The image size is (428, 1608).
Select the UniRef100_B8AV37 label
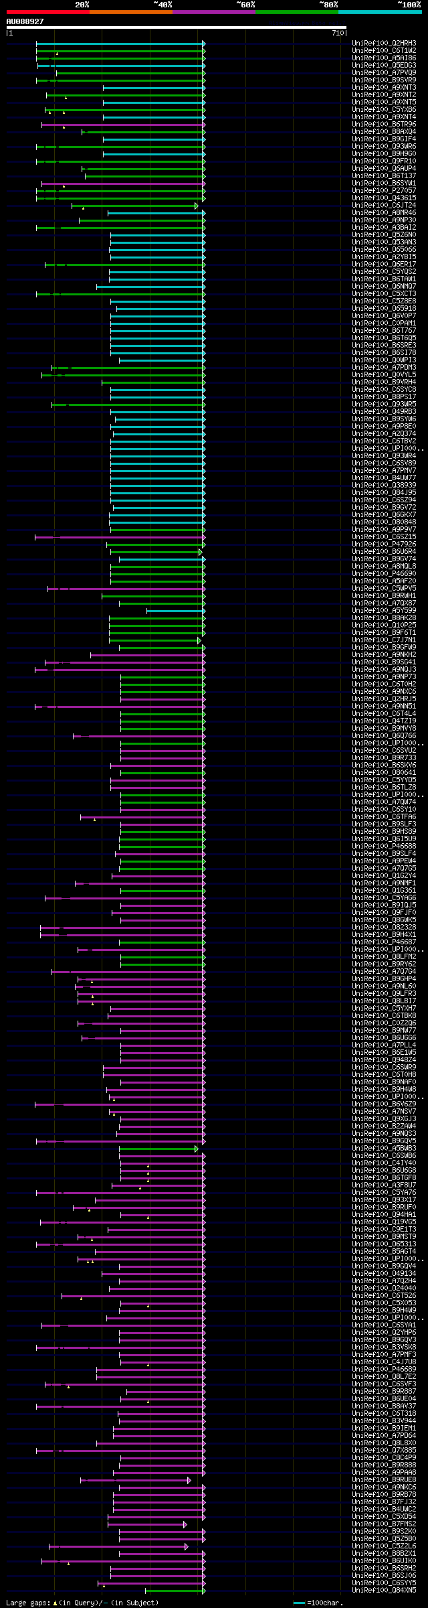click(x=384, y=1406)
